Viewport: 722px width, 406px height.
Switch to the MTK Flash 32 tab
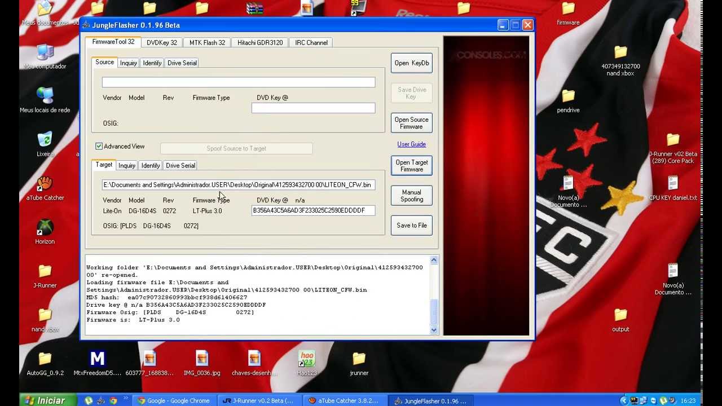point(207,42)
